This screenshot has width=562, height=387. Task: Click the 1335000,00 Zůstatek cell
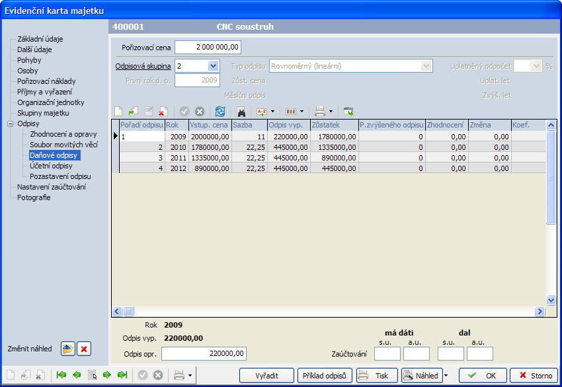(335, 147)
